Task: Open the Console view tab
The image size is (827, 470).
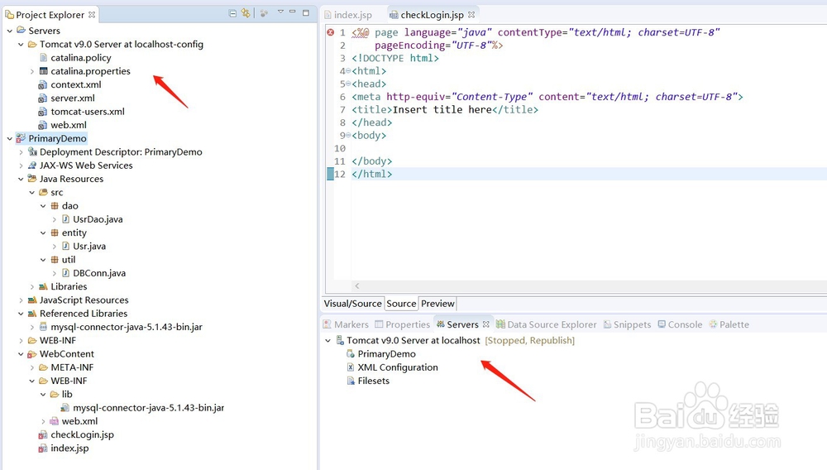Action: [680, 324]
